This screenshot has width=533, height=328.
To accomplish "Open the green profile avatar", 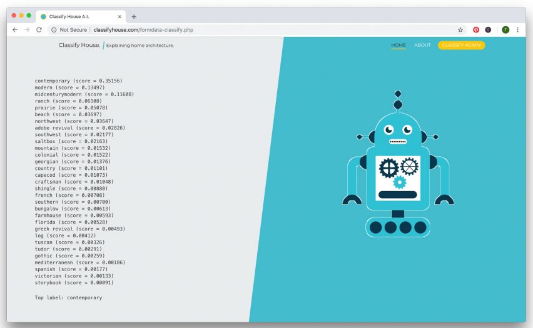I will tap(505, 30).
